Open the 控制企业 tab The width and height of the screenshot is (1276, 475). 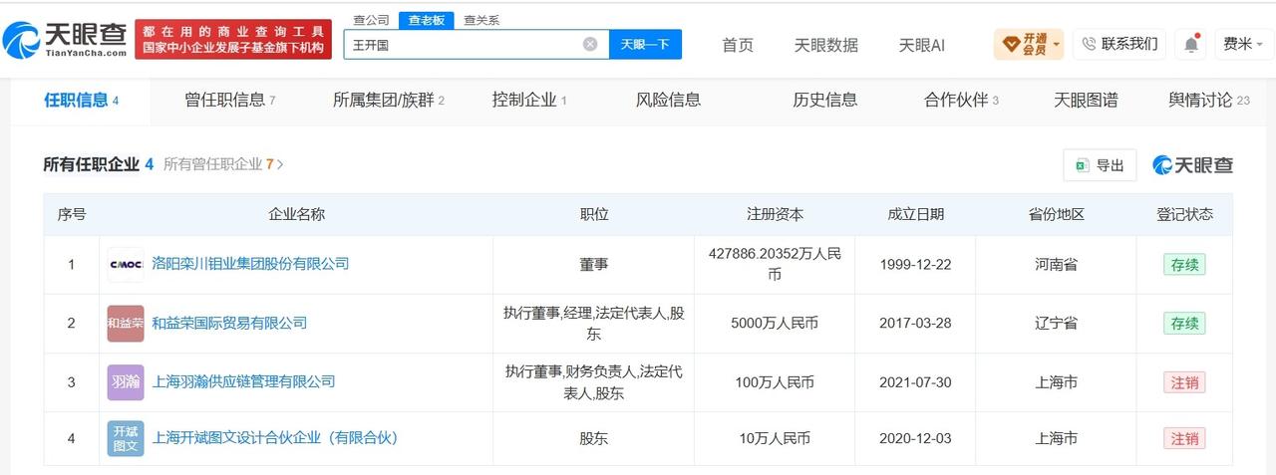(529, 101)
